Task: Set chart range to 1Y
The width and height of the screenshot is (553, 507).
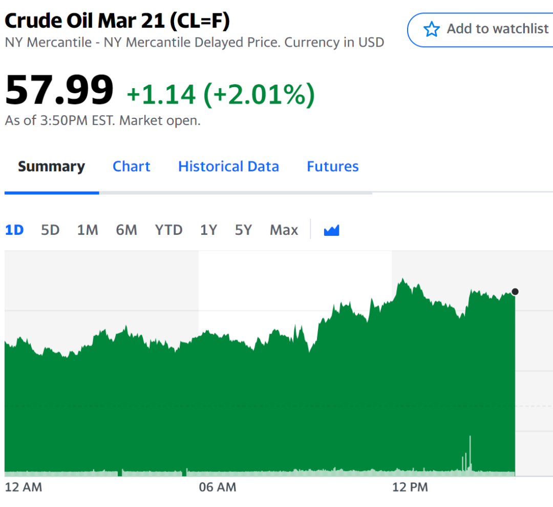Action: [208, 230]
